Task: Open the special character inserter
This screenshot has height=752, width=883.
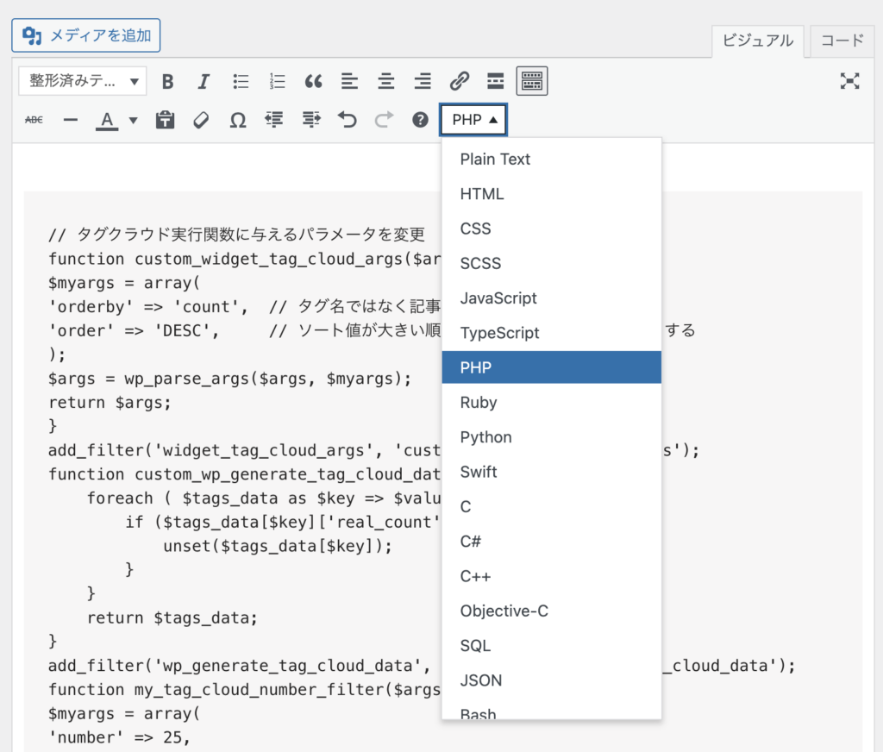Action: pos(237,120)
